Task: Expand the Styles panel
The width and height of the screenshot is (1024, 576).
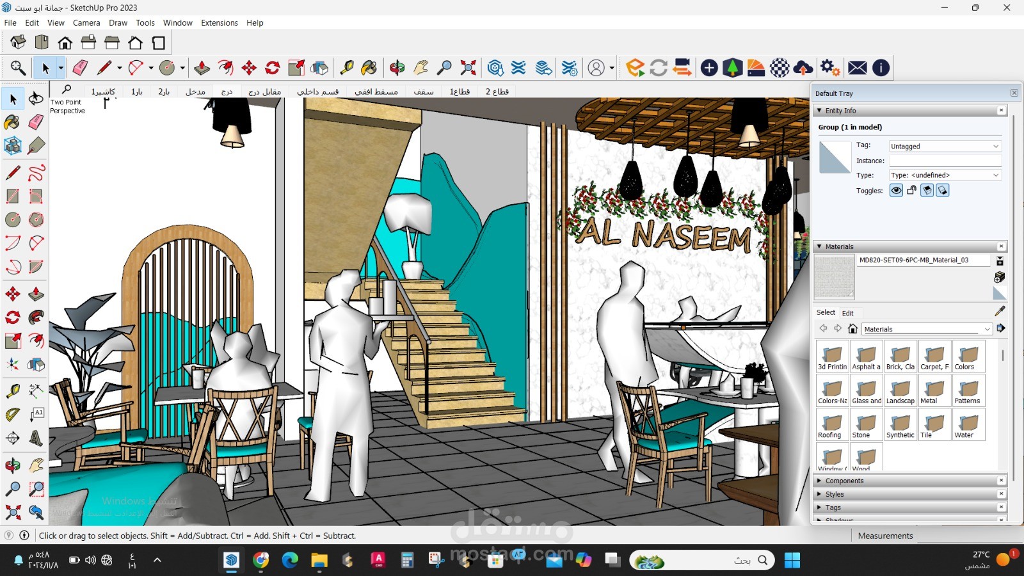Action: pyautogui.click(x=819, y=494)
